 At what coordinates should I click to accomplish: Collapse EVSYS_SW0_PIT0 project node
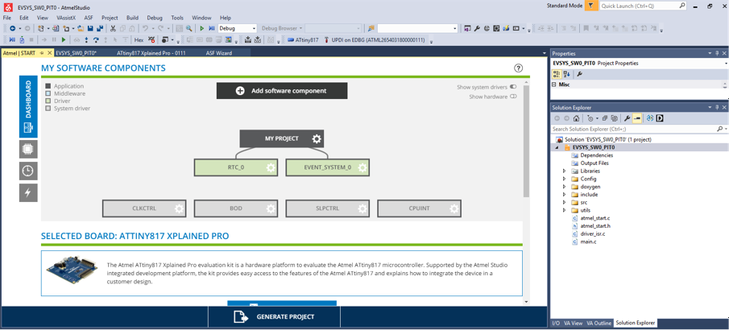pos(557,147)
